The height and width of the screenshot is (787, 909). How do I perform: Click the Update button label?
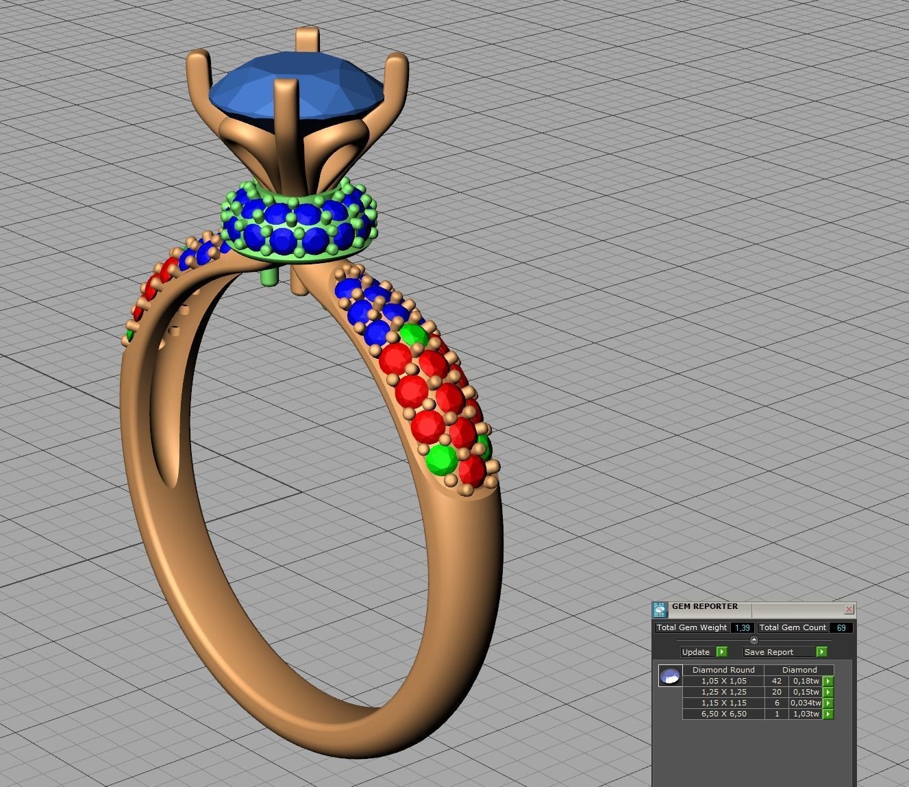click(696, 652)
